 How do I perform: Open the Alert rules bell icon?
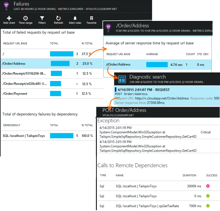(x=75, y=18)
